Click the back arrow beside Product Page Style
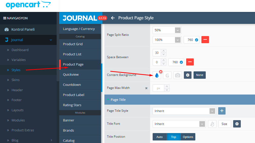Image resolution: width=255 pixels, height=143 pixels. [x=113, y=18]
